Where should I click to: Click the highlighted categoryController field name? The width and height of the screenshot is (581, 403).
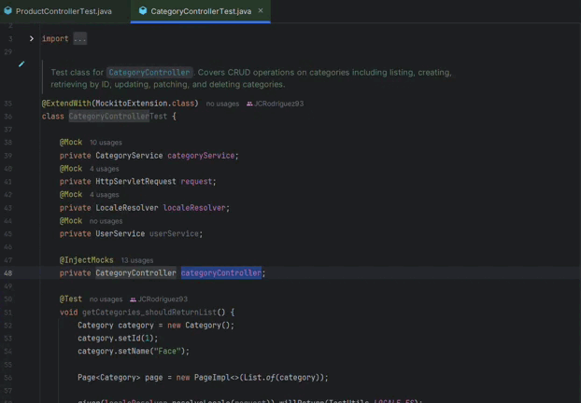[x=221, y=273]
